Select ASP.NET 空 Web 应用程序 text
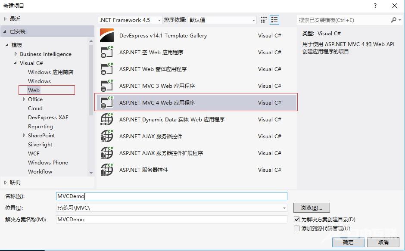This screenshot has height=251, width=405. coord(151,52)
